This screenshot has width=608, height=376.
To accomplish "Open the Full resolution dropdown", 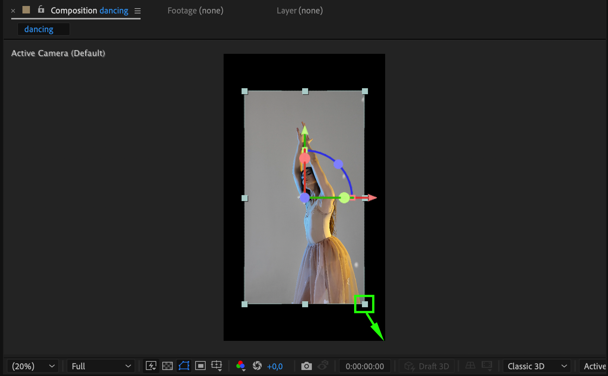I will tap(101, 366).
